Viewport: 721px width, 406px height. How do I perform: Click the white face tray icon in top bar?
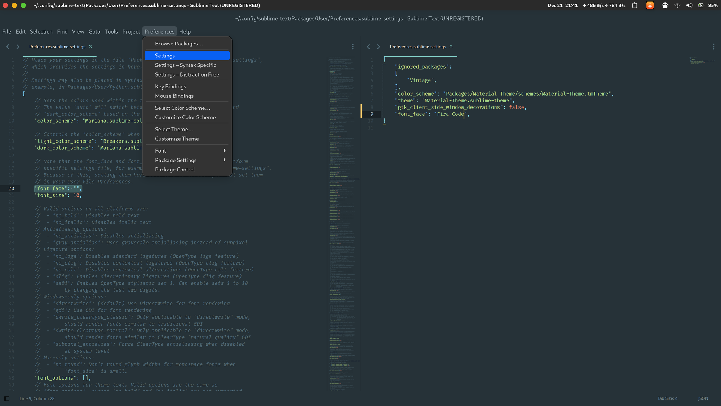click(x=665, y=5)
